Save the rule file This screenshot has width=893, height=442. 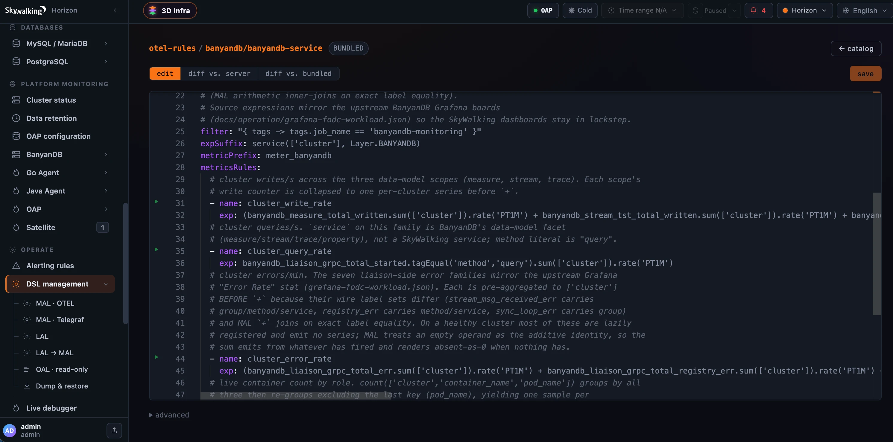click(865, 74)
